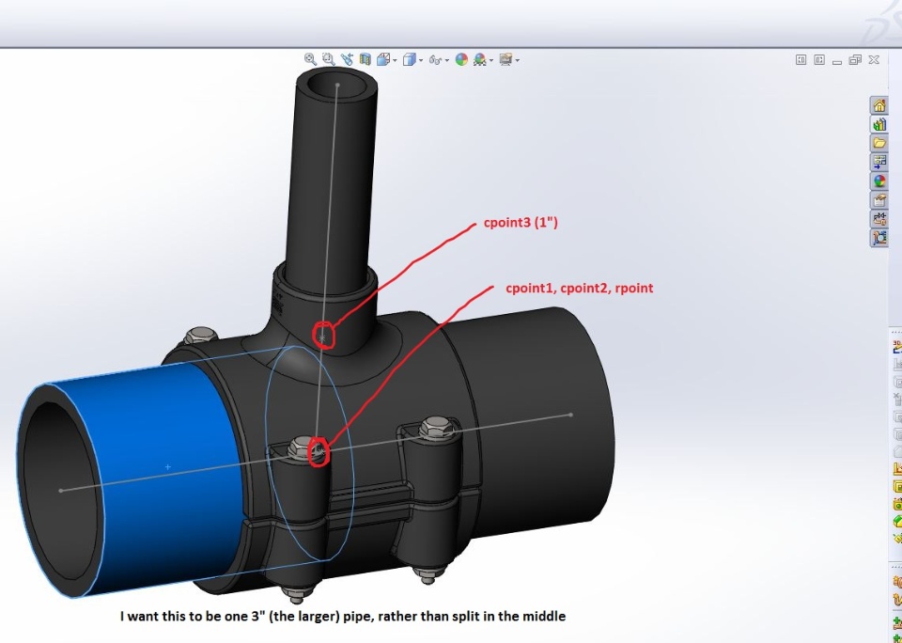The width and height of the screenshot is (902, 643).
Task: Expand the Hide/Show Items dropdown arrow
Action: click(x=447, y=60)
